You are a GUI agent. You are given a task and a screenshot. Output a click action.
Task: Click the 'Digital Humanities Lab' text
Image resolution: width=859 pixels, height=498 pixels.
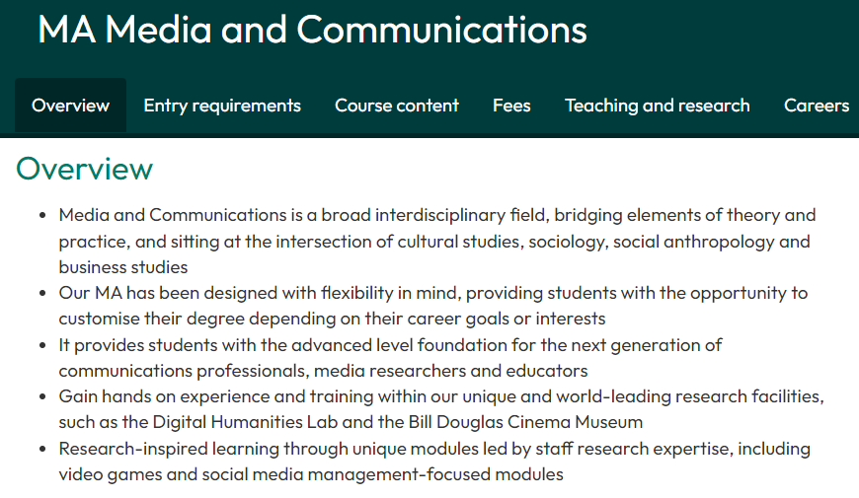pos(245,422)
